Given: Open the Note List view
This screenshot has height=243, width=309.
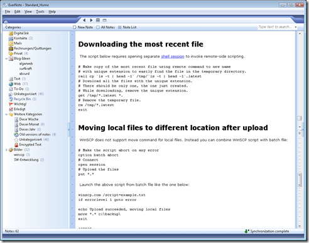Looking at the screenshot, I should (x=127, y=27).
